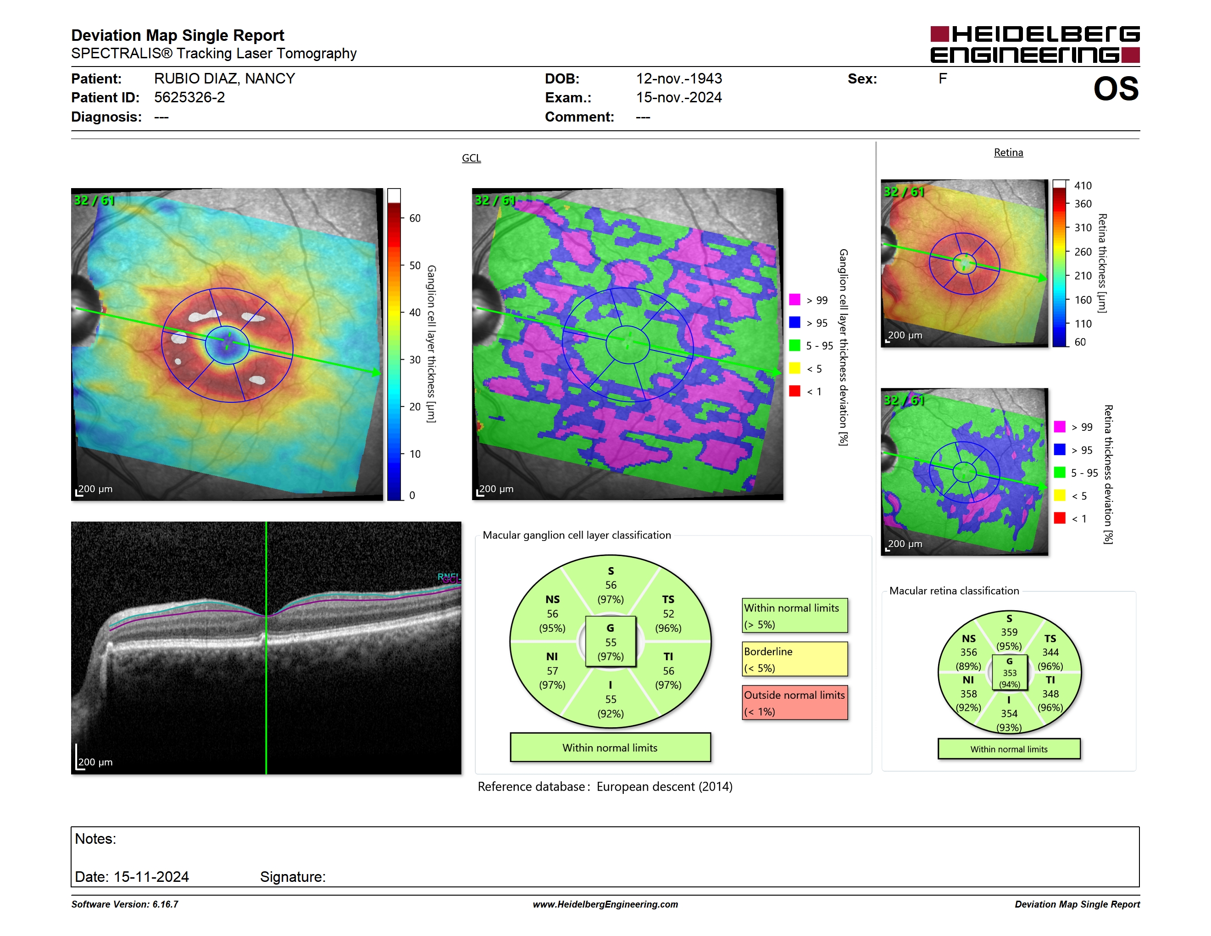
Task: Pick the green 5-95 swatch in Retina legend
Action: [x=1060, y=473]
